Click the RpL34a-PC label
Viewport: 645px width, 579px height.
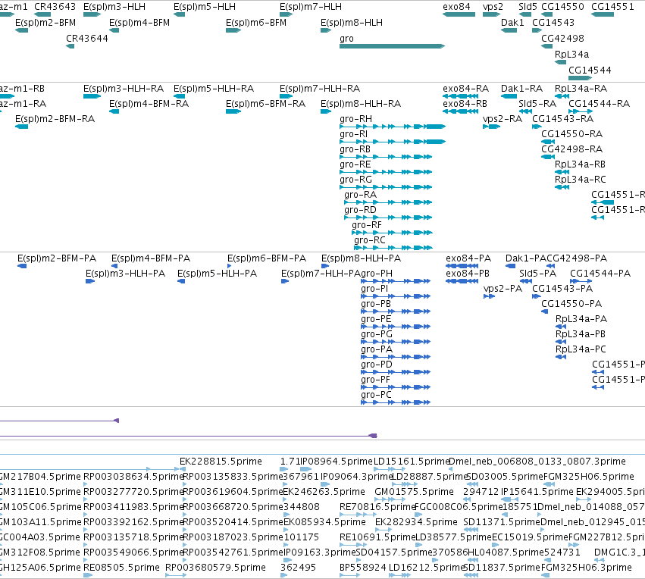click(x=581, y=349)
